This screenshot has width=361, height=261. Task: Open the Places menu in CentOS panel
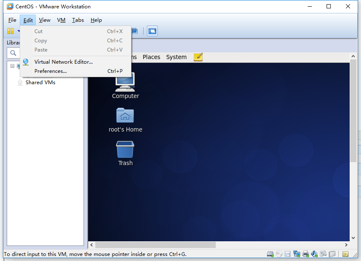pos(151,57)
